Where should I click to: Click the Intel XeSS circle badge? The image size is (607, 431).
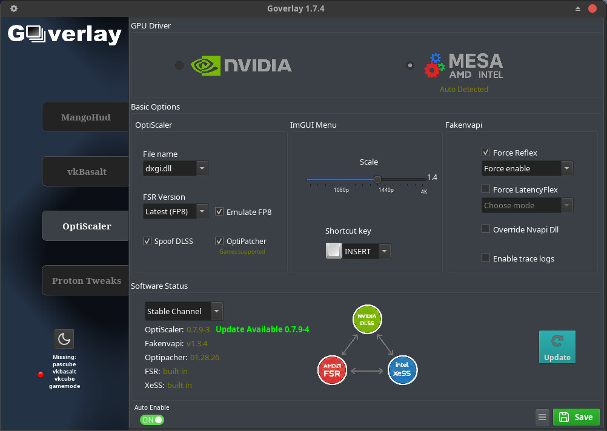click(x=402, y=370)
